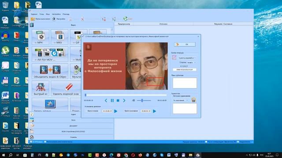Click the stop task toolbar icon

click(x=104, y=19)
